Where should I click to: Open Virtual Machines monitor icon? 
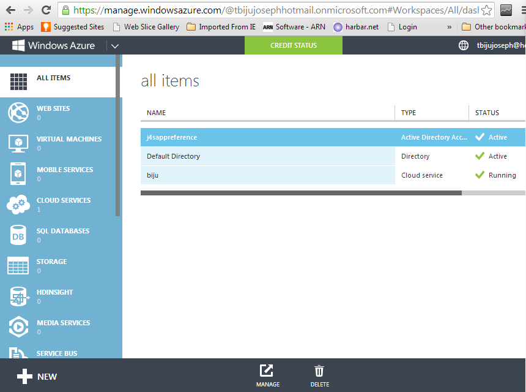(18, 143)
